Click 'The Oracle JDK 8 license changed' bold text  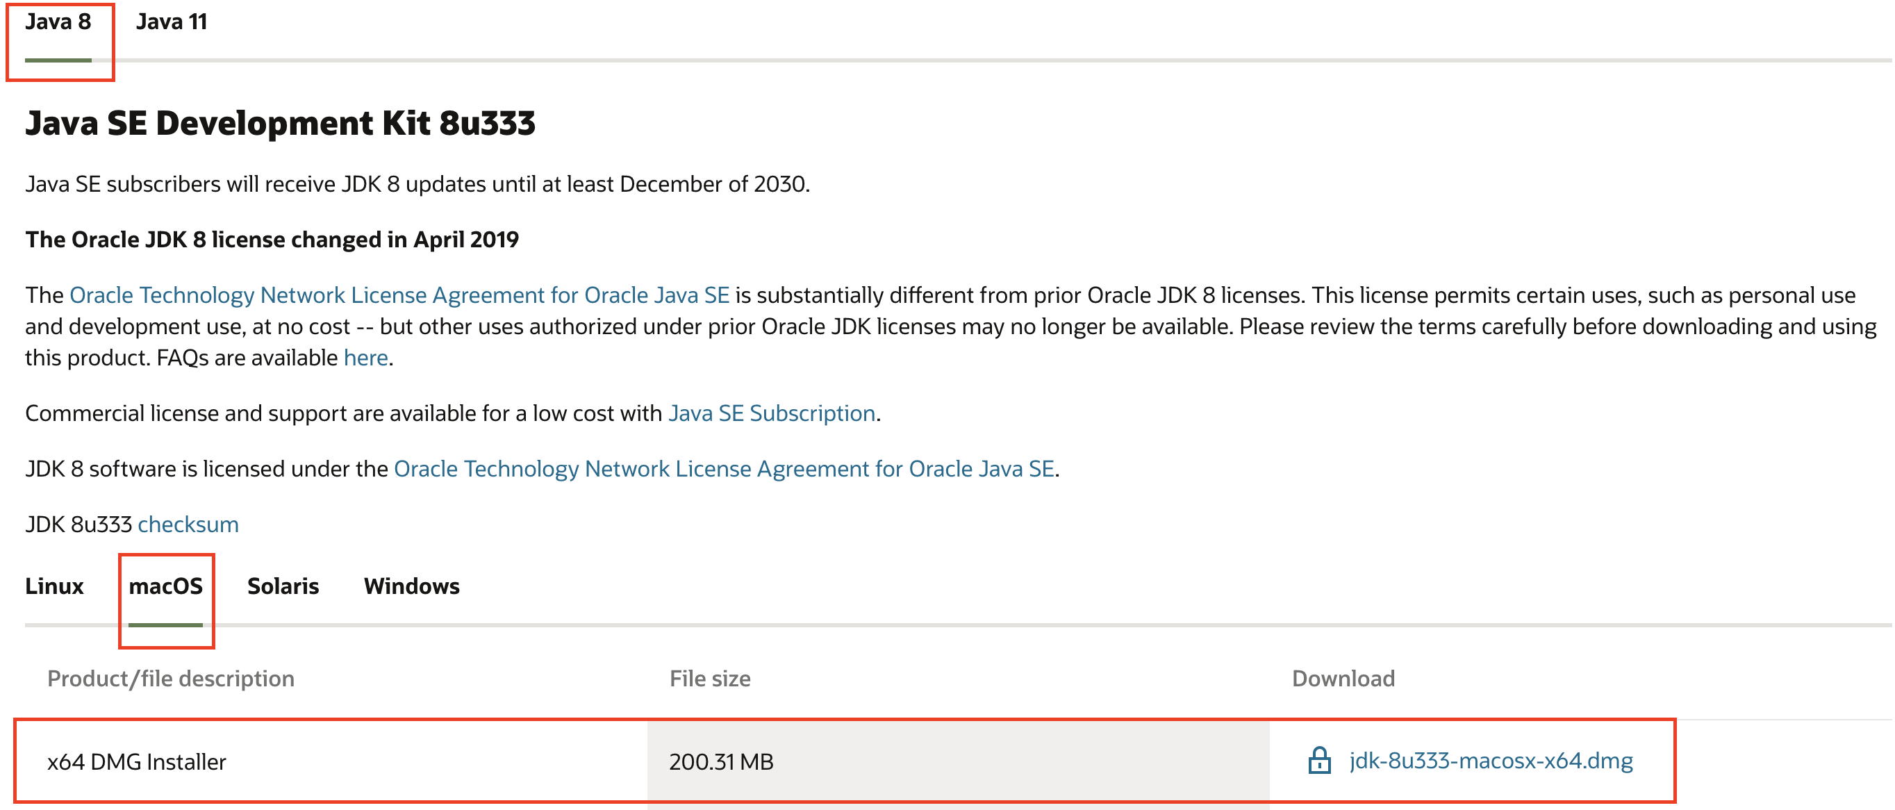pyautogui.click(x=272, y=240)
